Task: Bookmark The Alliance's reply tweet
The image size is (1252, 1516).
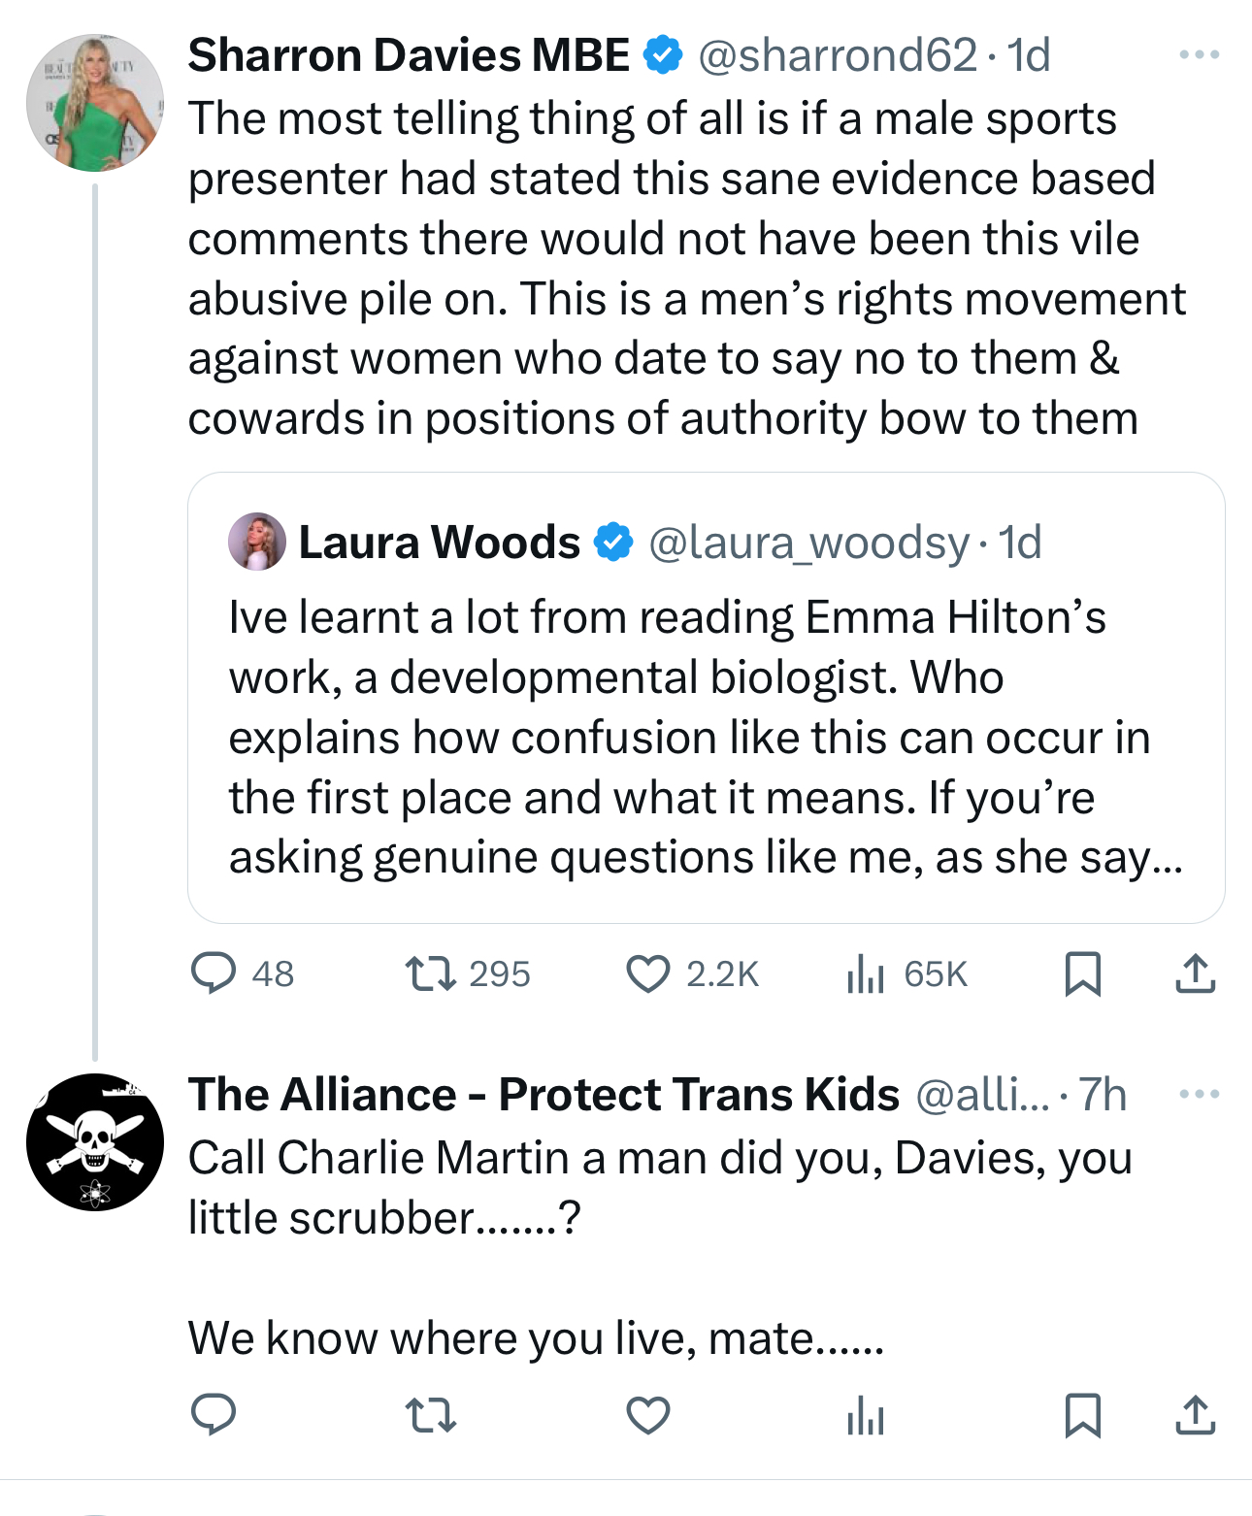Action: pyautogui.click(x=1082, y=1415)
